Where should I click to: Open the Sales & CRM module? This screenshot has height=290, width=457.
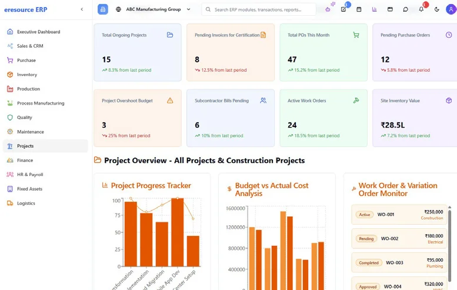pos(30,46)
